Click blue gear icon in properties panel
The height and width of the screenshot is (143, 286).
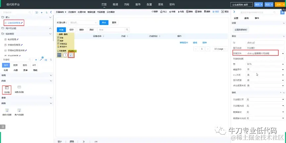(282, 12)
